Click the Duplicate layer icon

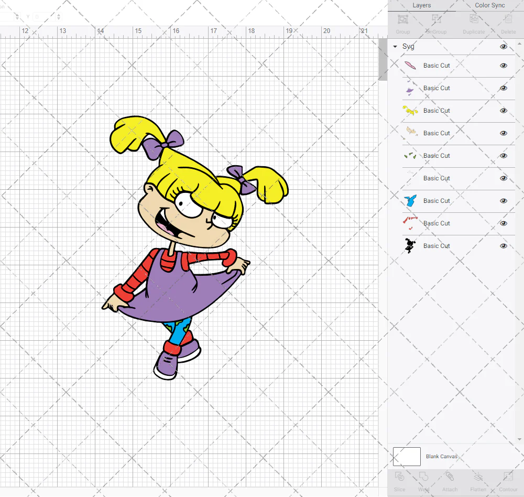[474, 20]
